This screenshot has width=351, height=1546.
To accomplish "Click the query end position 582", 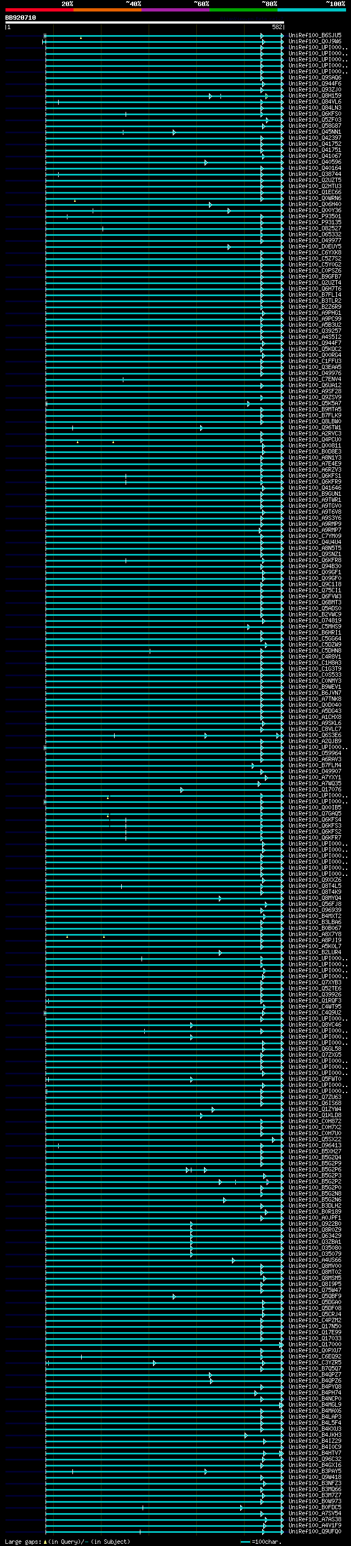I will (x=277, y=27).
